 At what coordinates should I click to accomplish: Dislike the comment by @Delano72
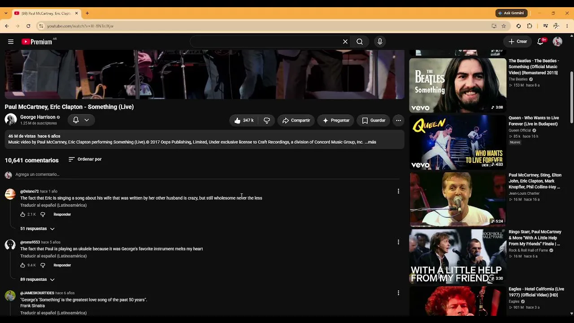point(43,214)
